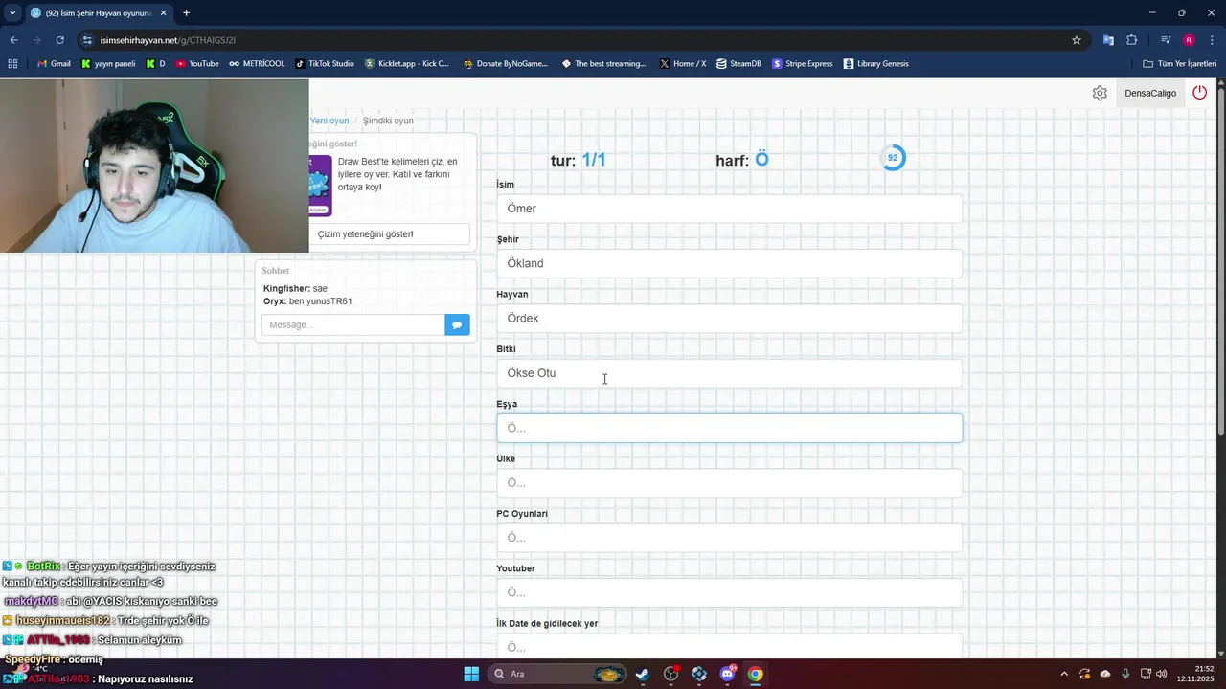Open the Stripe Express bookmark
Viewport: 1226px width, 689px height.
[802, 64]
